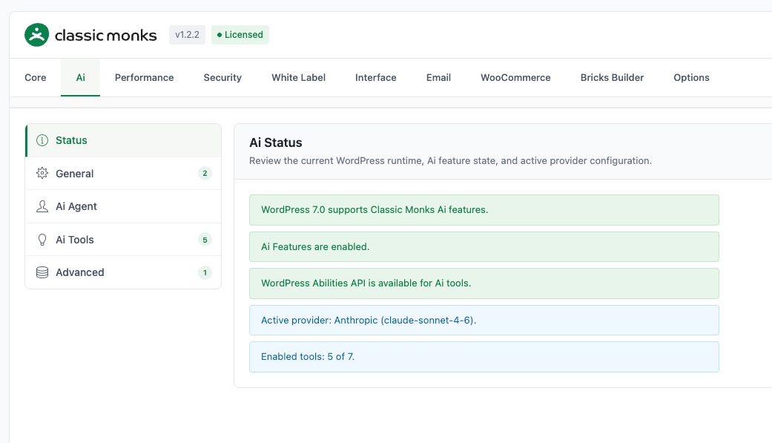The image size is (772, 443).
Task: Click the Ai Status heading
Action: click(276, 142)
